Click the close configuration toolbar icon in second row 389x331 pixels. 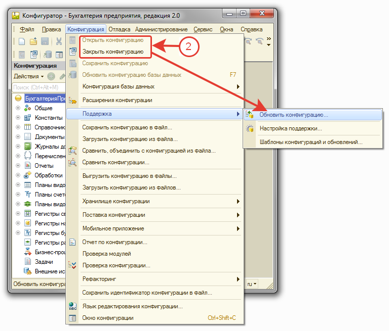click(x=33, y=55)
